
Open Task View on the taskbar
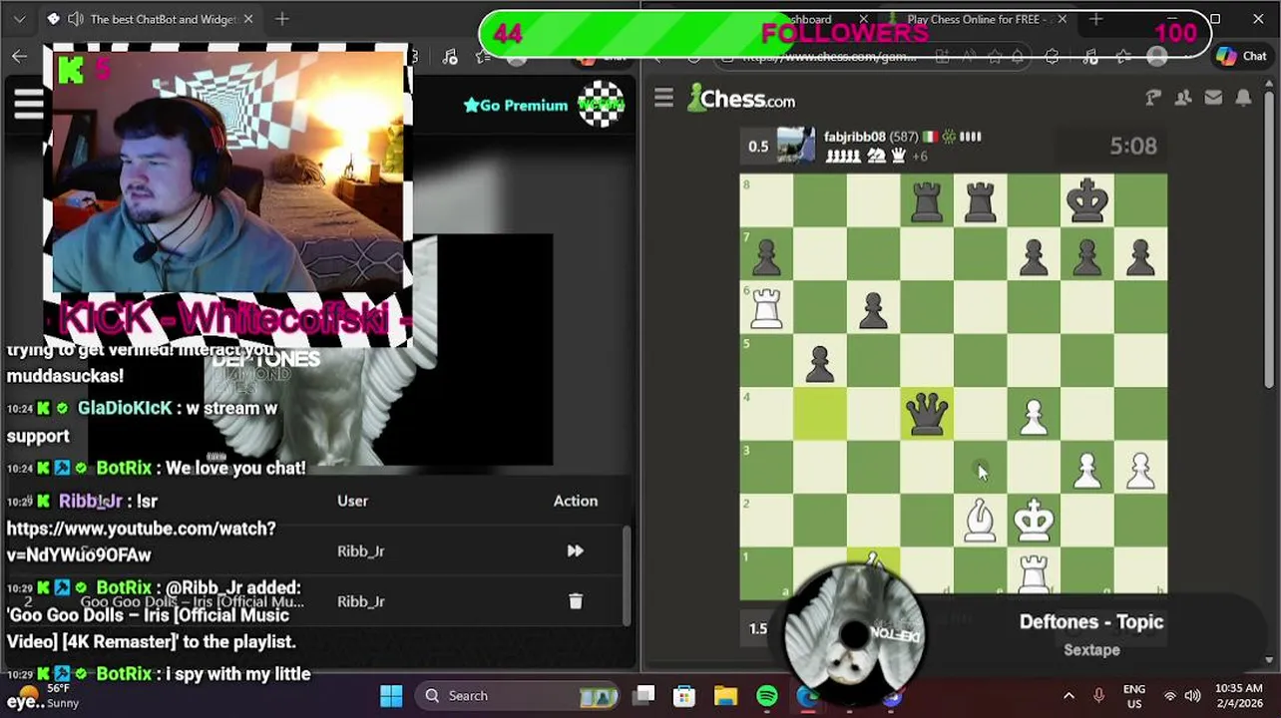(x=644, y=696)
